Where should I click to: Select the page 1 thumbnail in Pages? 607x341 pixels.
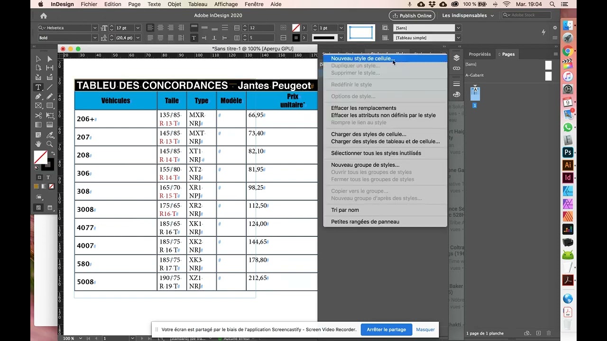point(475,94)
